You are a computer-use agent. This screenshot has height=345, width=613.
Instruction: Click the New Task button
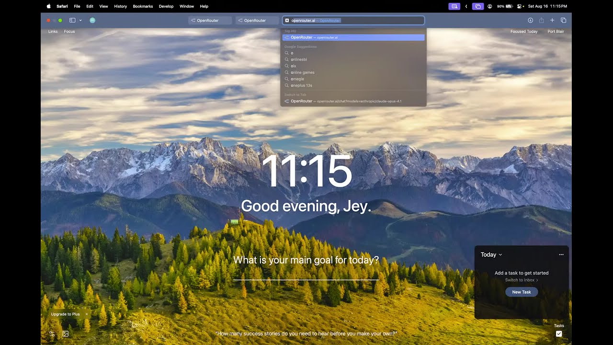(x=522, y=292)
